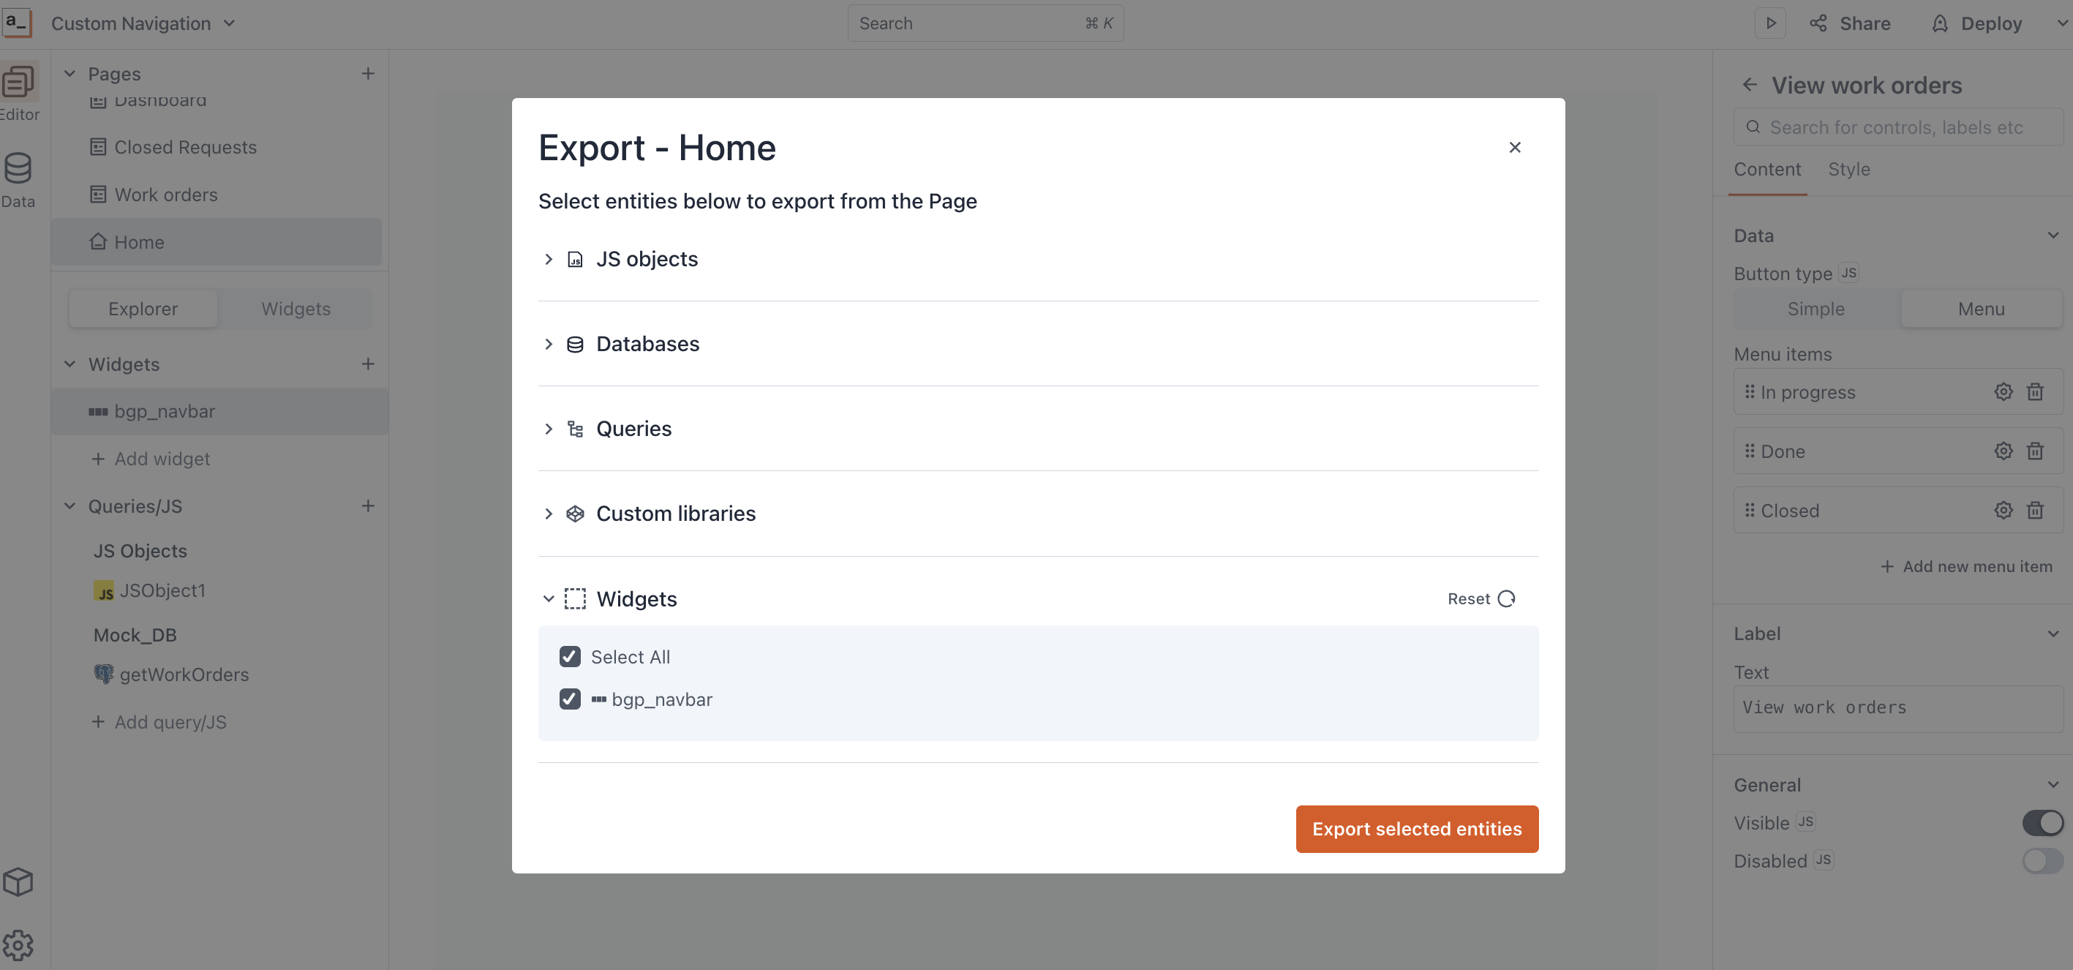Click Export selected entities
The height and width of the screenshot is (970, 2073).
coord(1416,828)
